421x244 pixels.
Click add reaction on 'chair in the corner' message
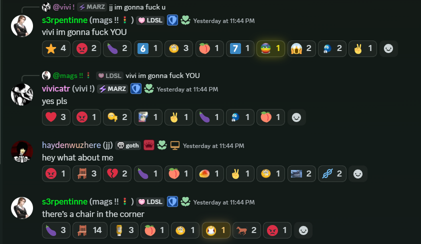(303, 230)
